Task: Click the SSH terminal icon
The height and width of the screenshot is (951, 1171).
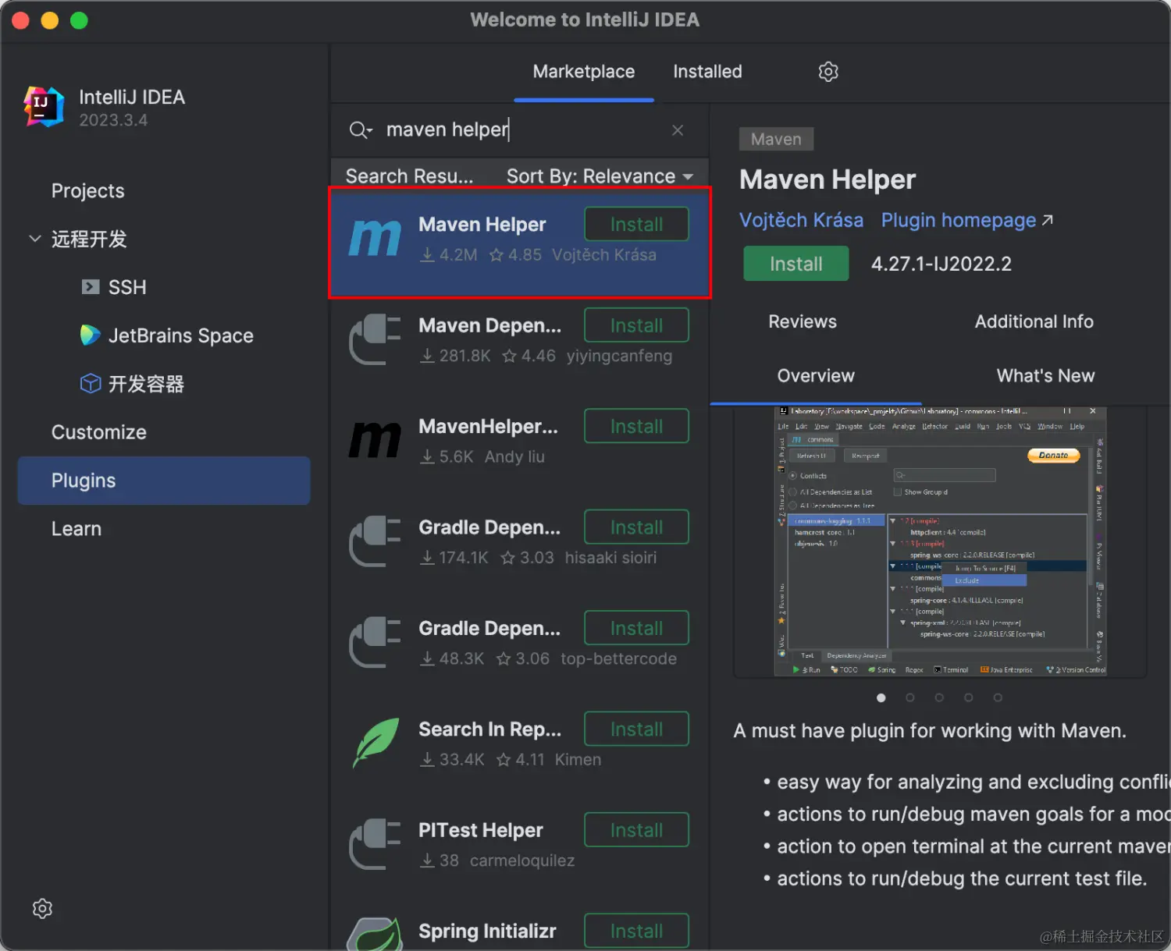Action: point(91,287)
